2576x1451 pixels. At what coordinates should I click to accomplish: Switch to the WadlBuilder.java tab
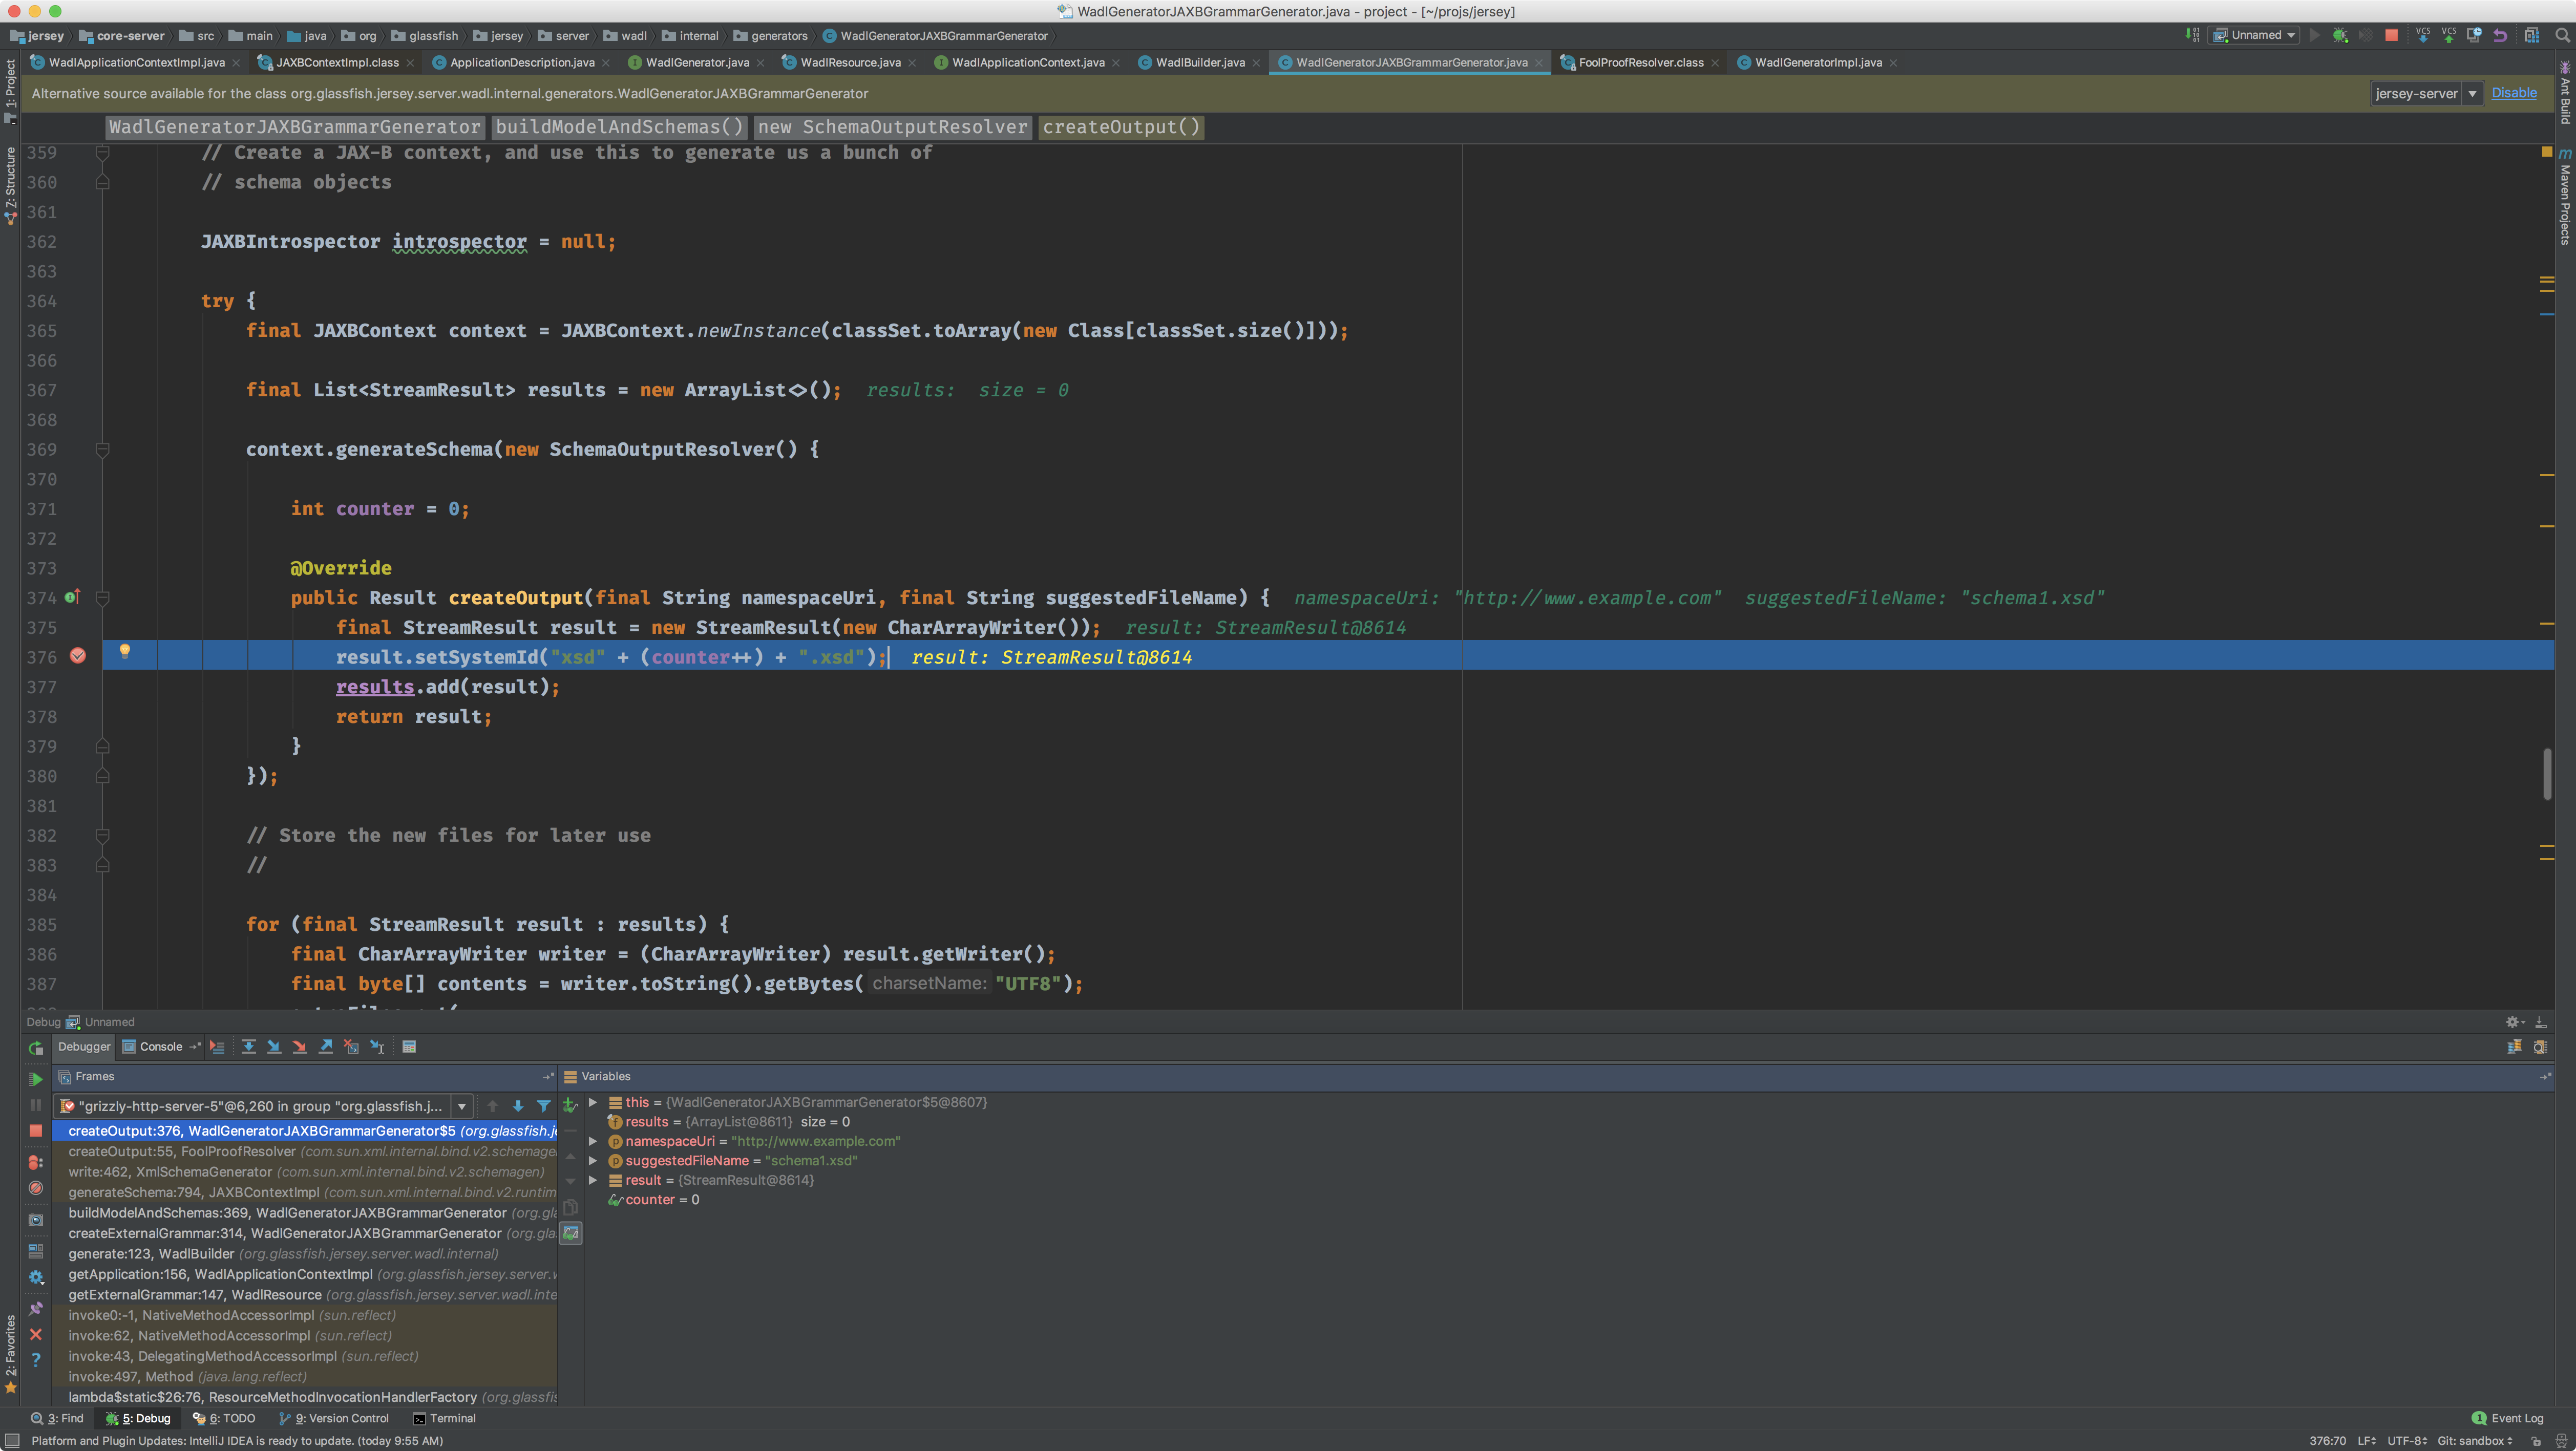(x=1199, y=62)
